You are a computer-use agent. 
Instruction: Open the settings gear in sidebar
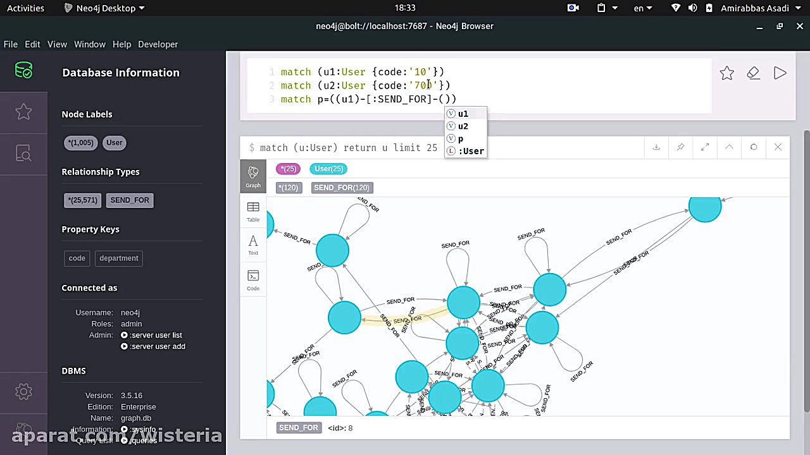coord(23,392)
